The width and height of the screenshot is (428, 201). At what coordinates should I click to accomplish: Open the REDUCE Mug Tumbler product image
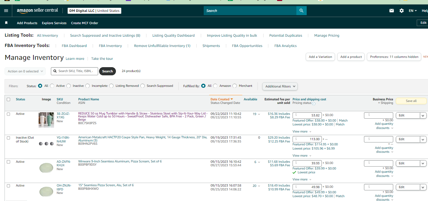coord(46,120)
